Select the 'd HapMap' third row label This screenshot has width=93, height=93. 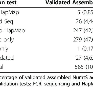(x=12, y=31)
